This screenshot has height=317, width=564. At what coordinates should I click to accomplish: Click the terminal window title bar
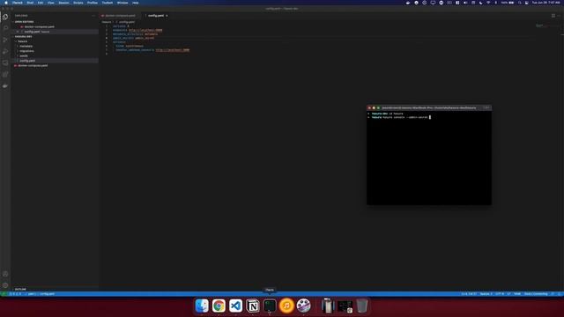429,107
